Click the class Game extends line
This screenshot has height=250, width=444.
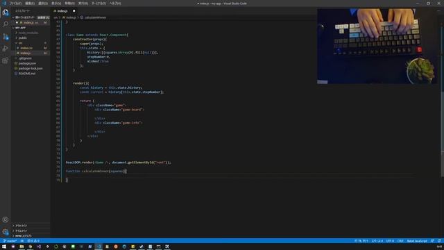coord(97,35)
